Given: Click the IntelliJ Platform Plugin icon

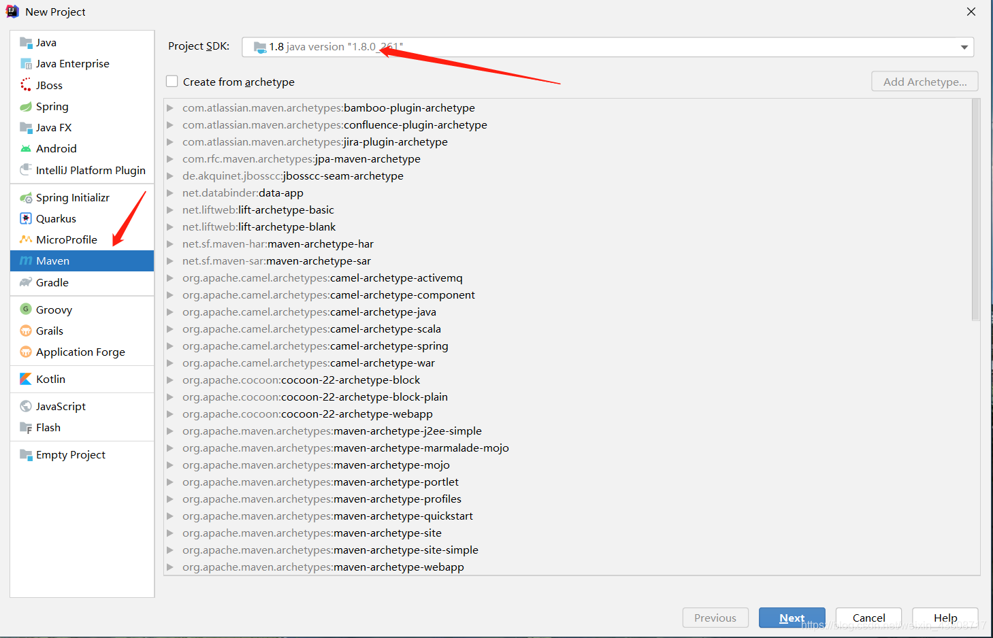Looking at the screenshot, I should tap(26, 170).
